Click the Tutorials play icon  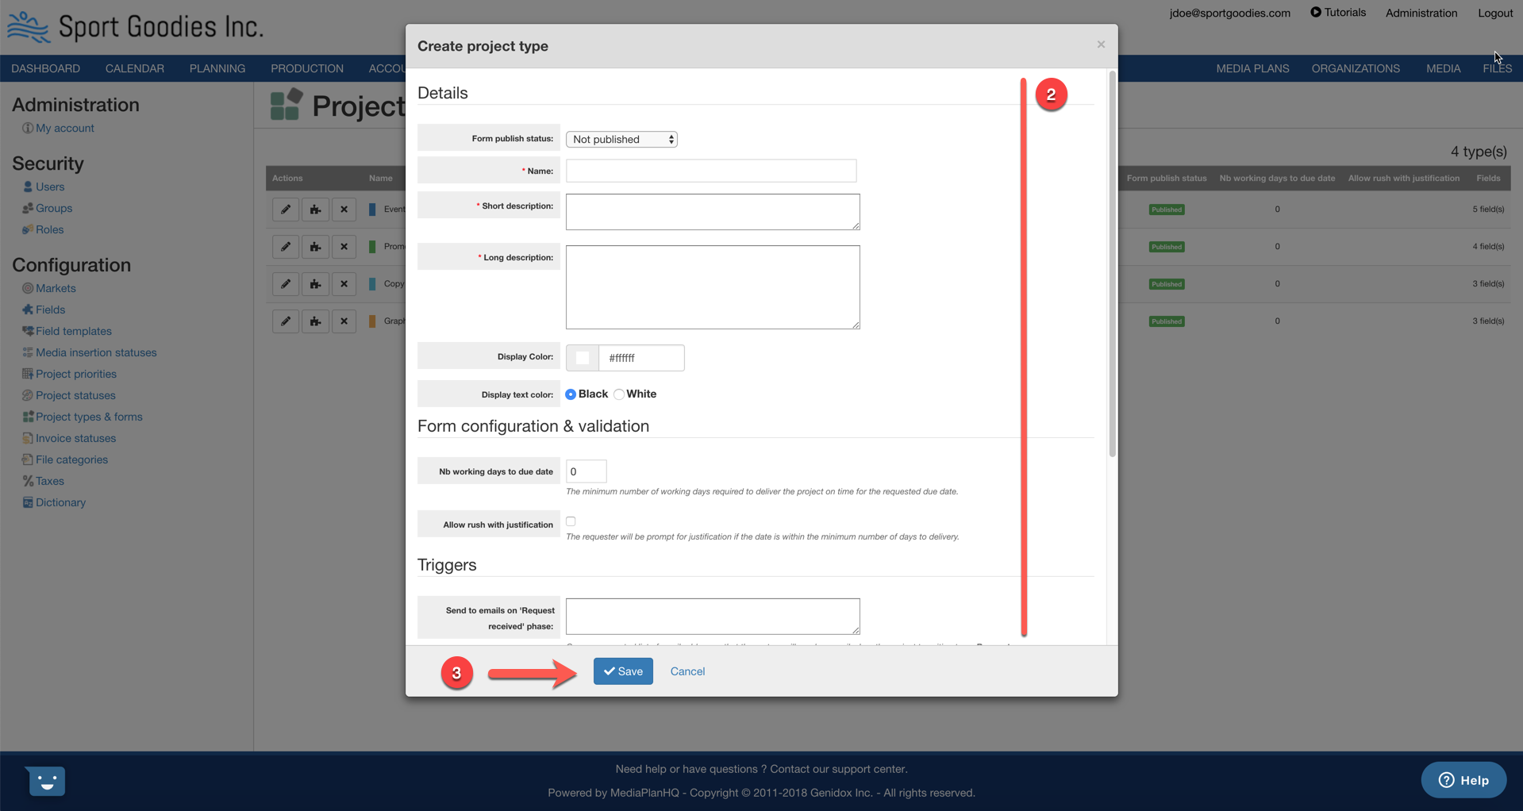[1315, 13]
